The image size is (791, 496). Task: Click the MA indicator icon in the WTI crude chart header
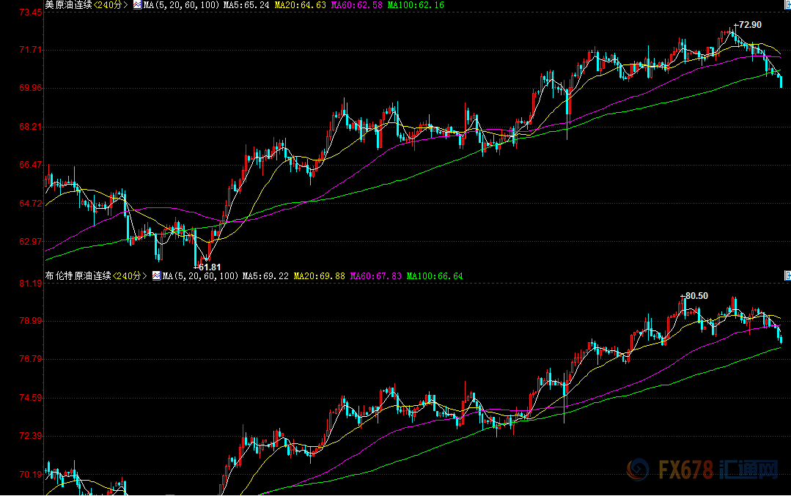pyautogui.click(x=137, y=5)
